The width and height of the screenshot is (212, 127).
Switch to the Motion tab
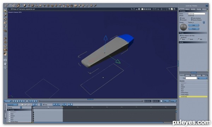click(187, 9)
